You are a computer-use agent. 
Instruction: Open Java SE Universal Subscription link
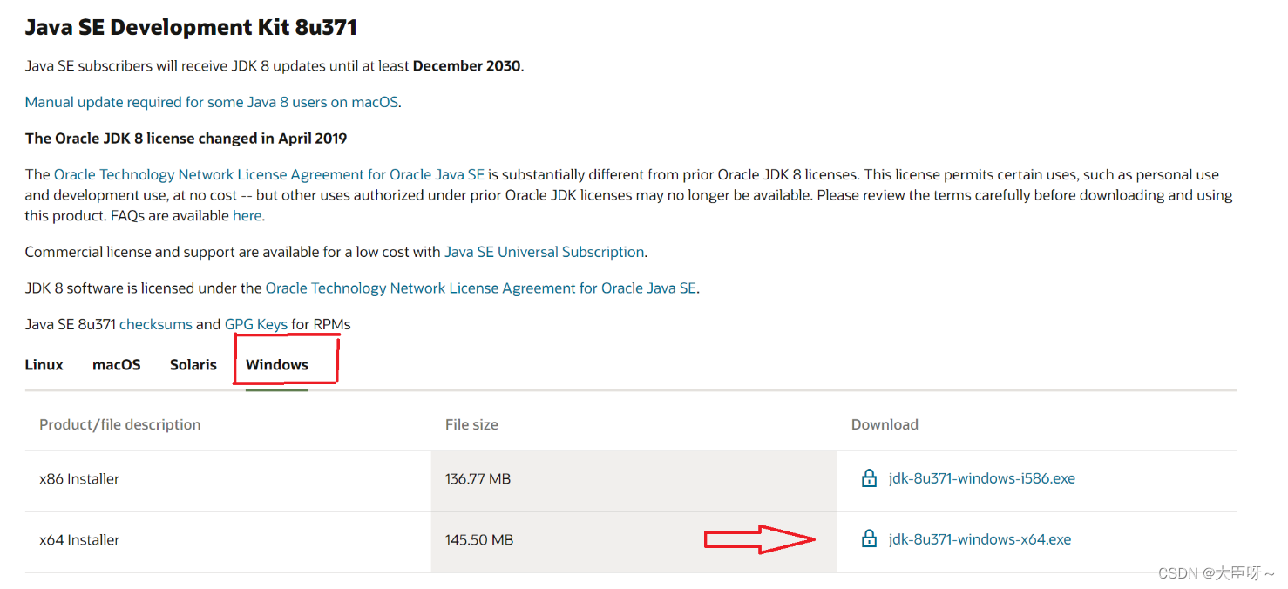click(x=545, y=252)
